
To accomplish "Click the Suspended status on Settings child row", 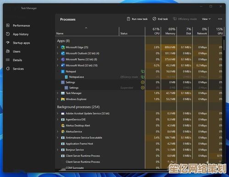I will pyautogui.click(x=127, y=88).
